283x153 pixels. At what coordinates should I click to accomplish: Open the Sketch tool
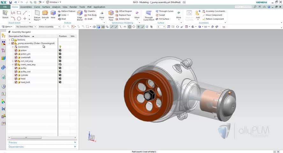click(5, 14)
